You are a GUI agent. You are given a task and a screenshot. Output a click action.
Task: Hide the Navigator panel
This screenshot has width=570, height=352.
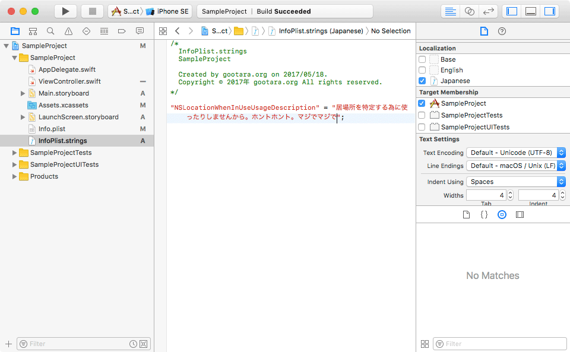coord(511,11)
